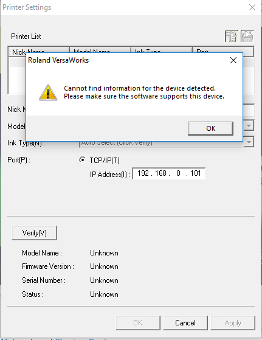Select the TCP/IP(T) port radio button
The height and width of the screenshot is (340, 262).
[82, 160]
